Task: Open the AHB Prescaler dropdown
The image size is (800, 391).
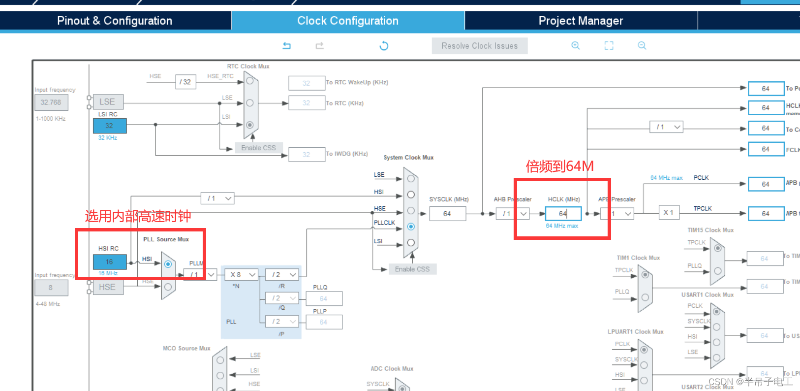Action: point(513,214)
